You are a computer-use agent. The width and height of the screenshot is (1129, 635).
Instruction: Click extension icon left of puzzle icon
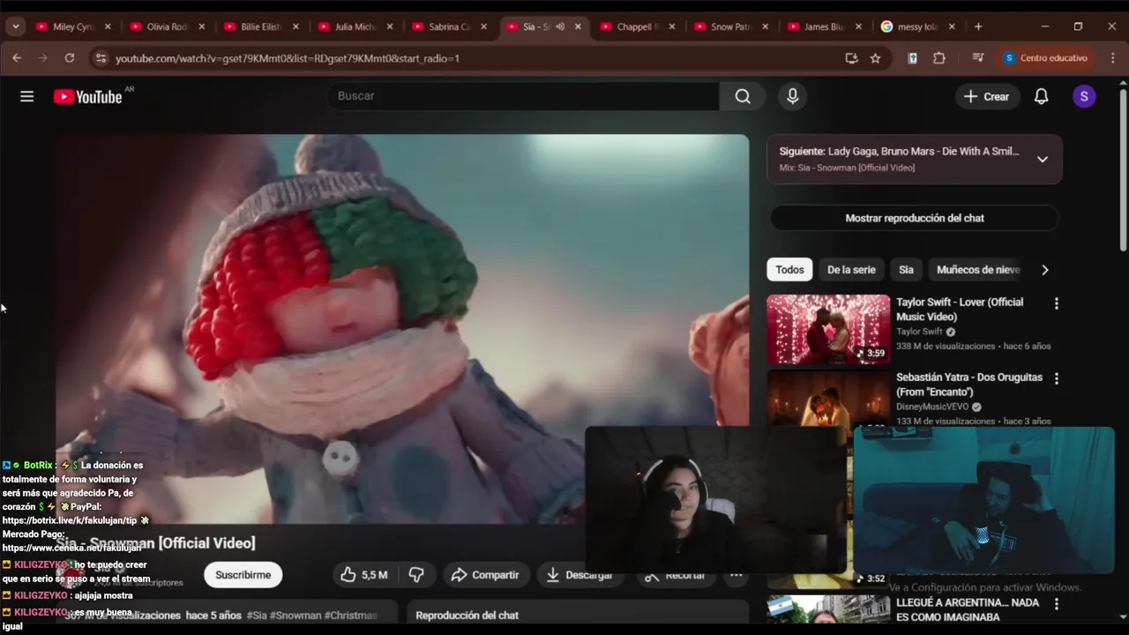tap(913, 58)
